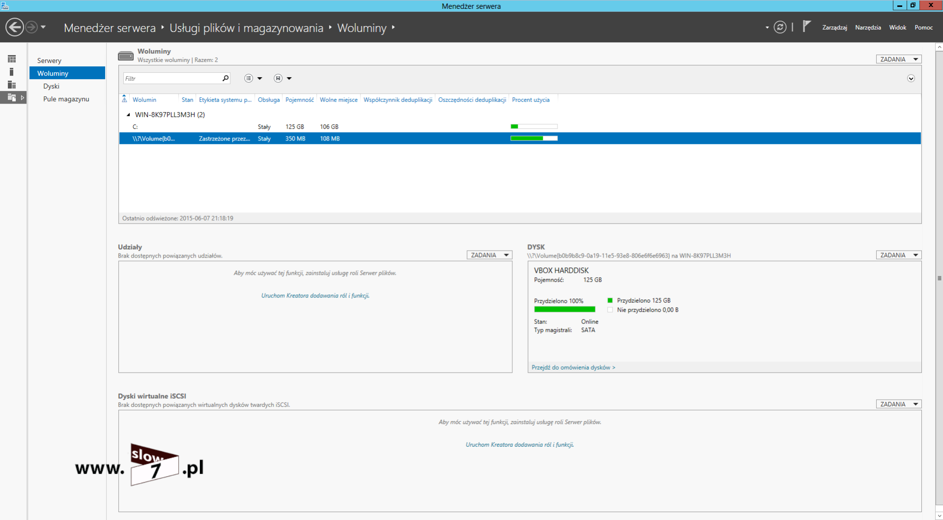
Task: Click the back navigation arrow button
Action: pyautogui.click(x=15, y=27)
